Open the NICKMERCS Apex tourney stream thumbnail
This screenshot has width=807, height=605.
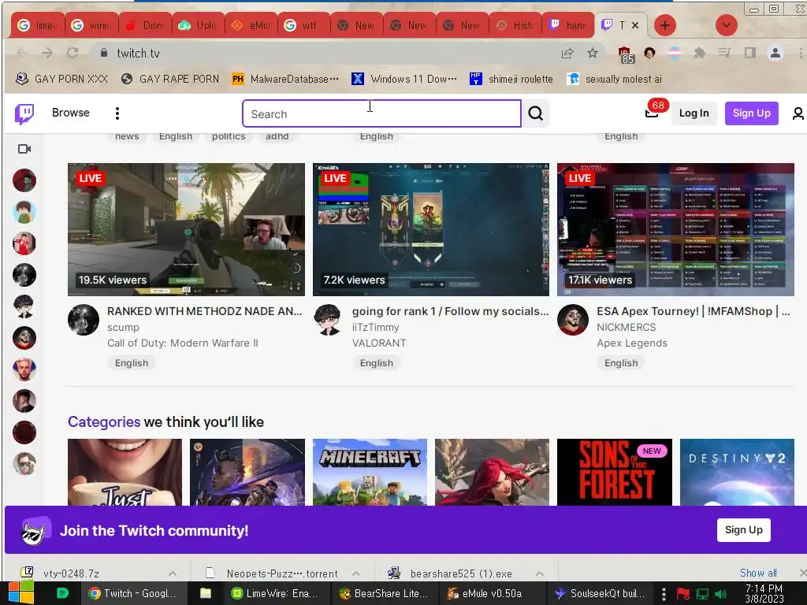(675, 229)
